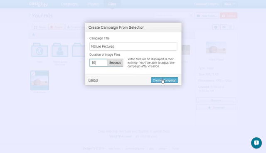Open the help chat bubble icon
The height and width of the screenshot is (153, 266).
pos(256,143)
